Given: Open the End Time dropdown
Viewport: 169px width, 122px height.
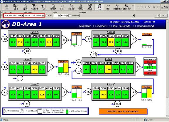Looking at the screenshot, I should tap(43, 16).
